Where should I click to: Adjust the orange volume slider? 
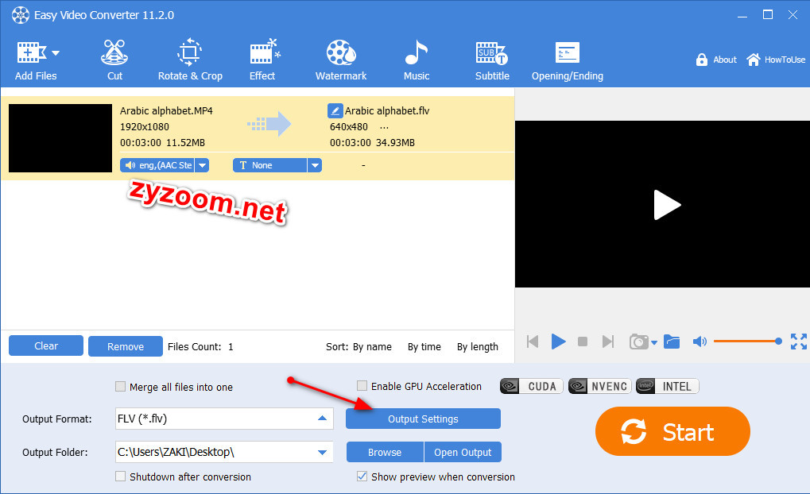point(747,342)
